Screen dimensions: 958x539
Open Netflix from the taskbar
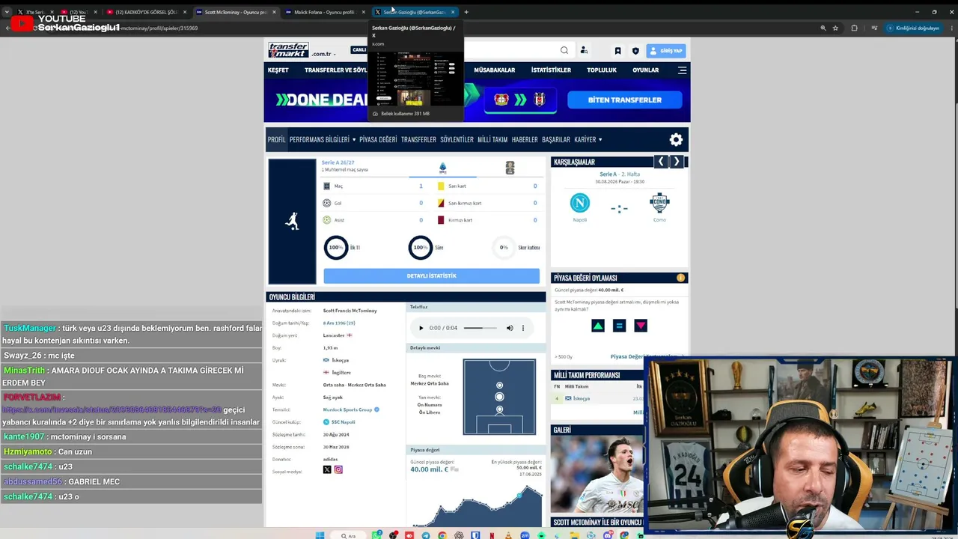(492, 535)
